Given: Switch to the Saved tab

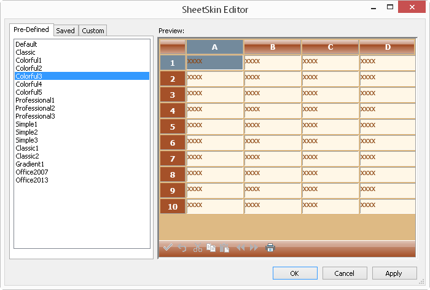Looking at the screenshot, I should (66, 31).
